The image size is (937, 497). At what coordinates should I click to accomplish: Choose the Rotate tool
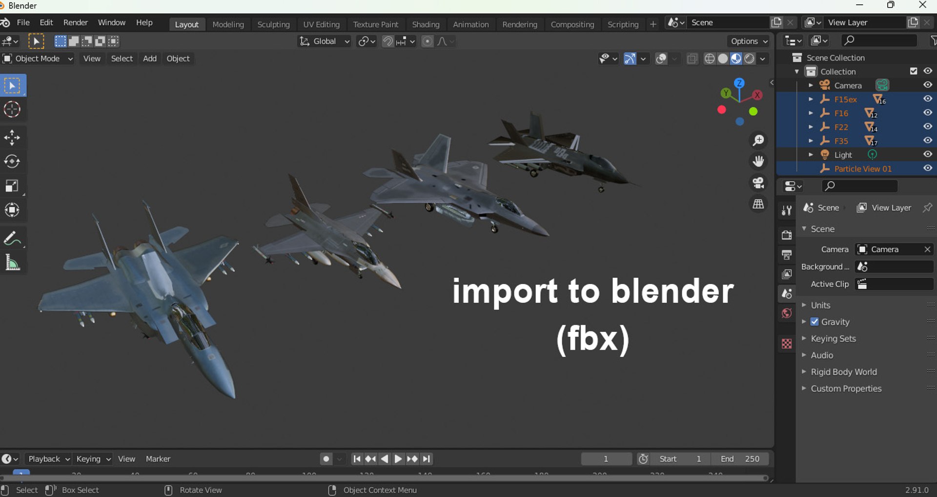pos(13,162)
